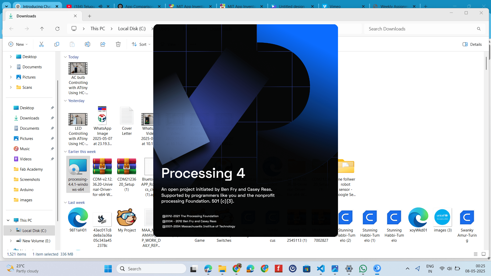491x276 pixels.
Task: Open the New dropdown menu
Action: (18, 44)
